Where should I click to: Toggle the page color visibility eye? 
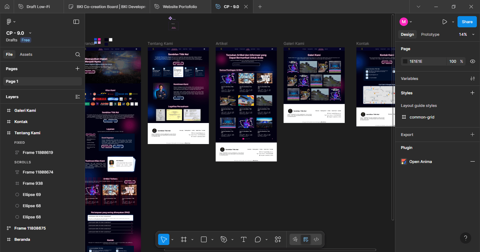pyautogui.click(x=473, y=61)
